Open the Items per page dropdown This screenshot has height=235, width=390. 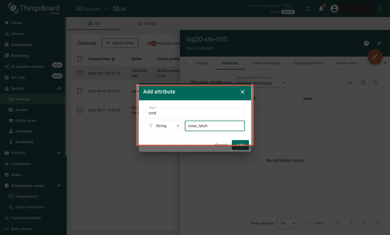tap(288, 223)
